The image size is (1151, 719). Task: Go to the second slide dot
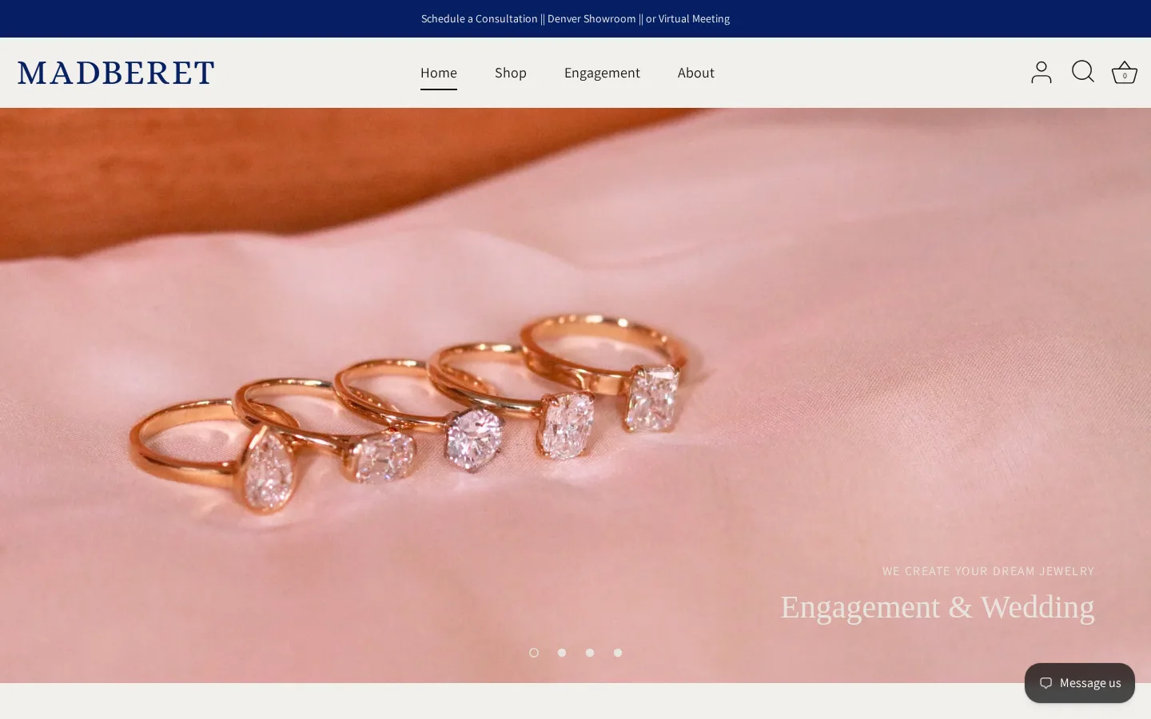[562, 653]
